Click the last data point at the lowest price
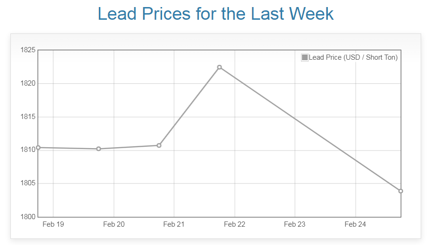The image size is (432, 245). 400,191
